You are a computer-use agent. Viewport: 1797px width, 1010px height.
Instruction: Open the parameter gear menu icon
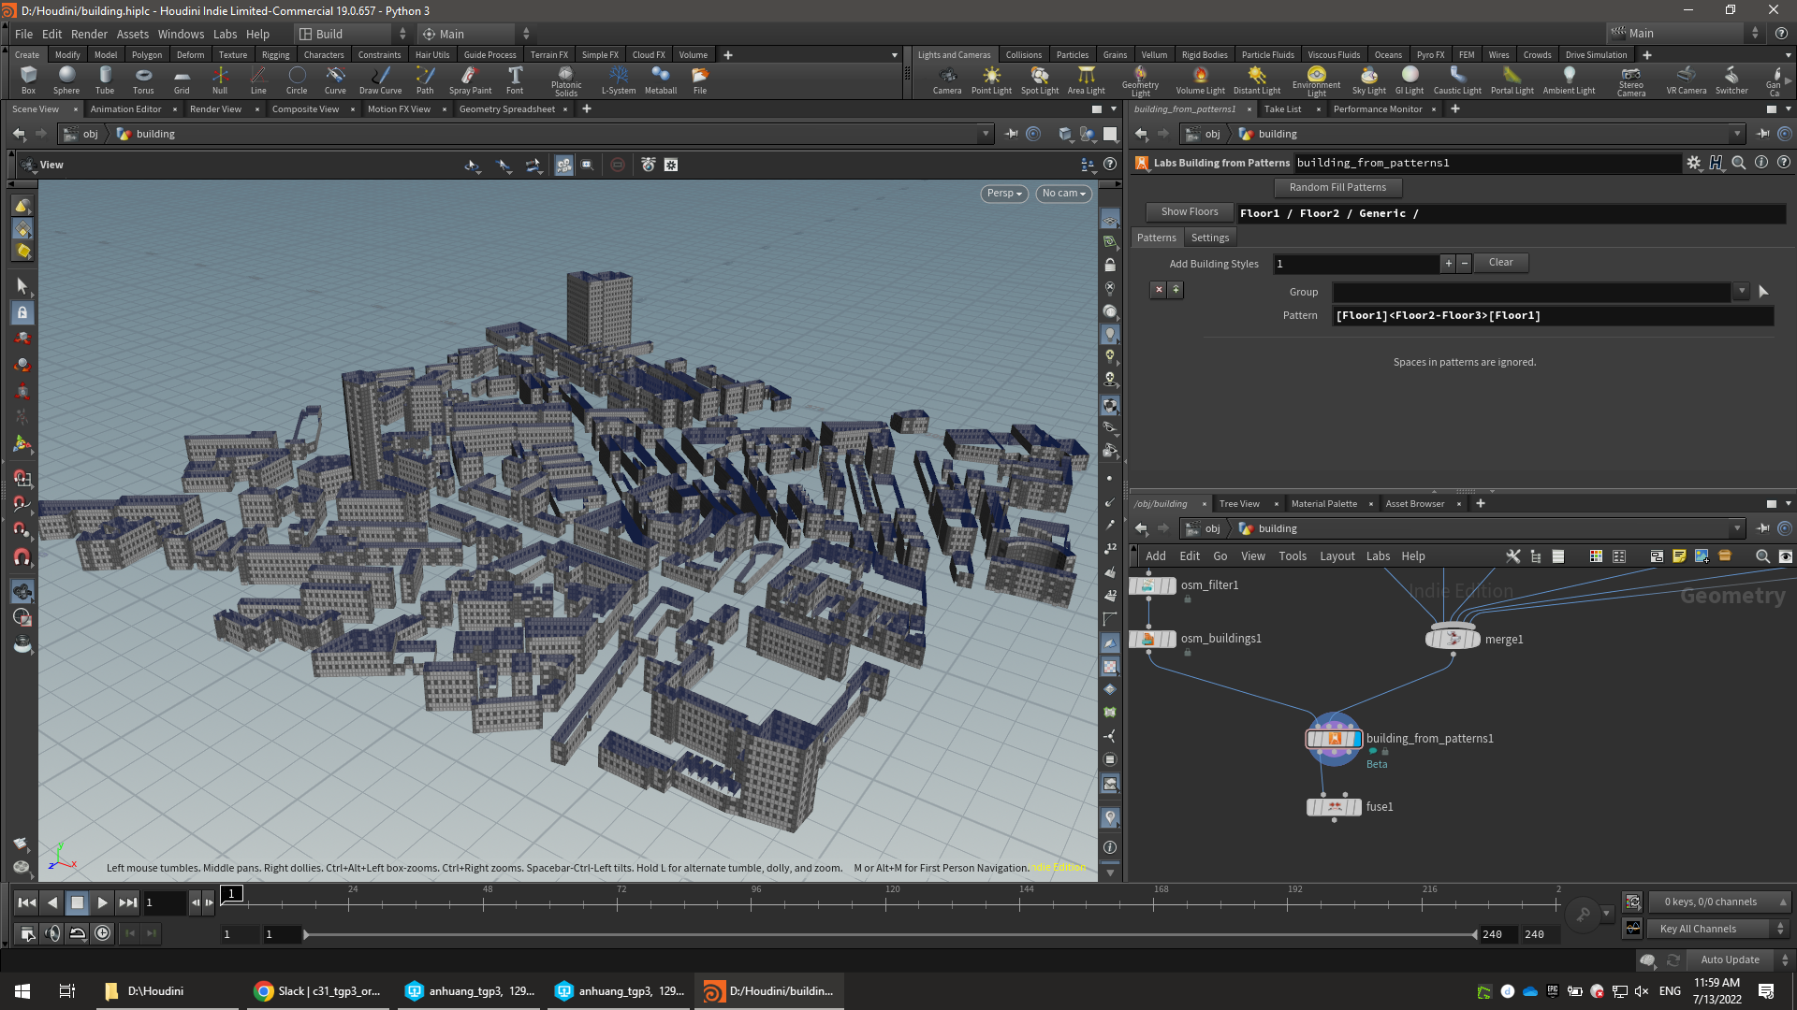pos(1693,163)
